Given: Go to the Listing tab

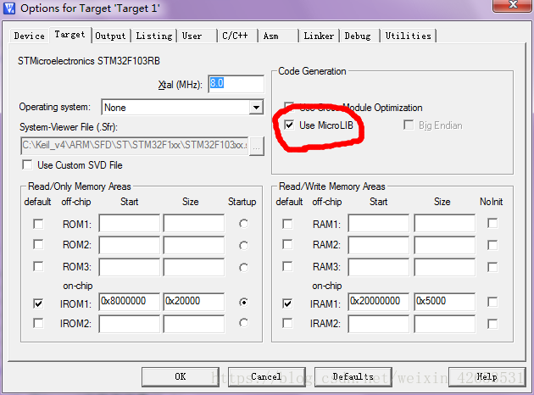Looking at the screenshot, I should tap(154, 36).
